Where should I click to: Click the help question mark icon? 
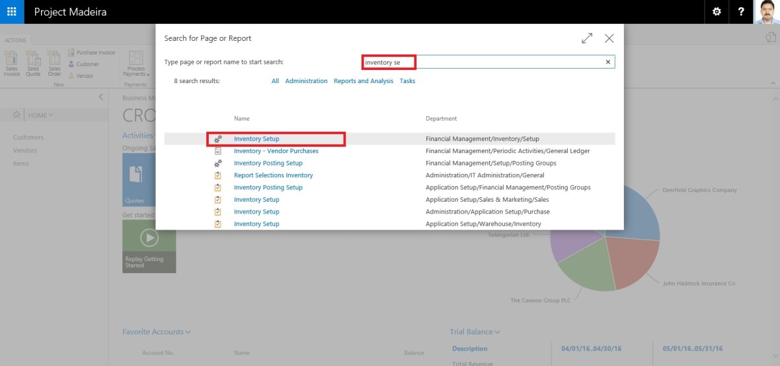point(742,12)
